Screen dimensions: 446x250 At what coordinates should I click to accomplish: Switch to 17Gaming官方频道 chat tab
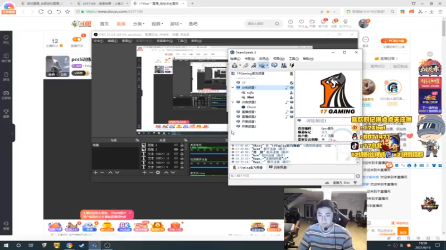tap(248, 168)
